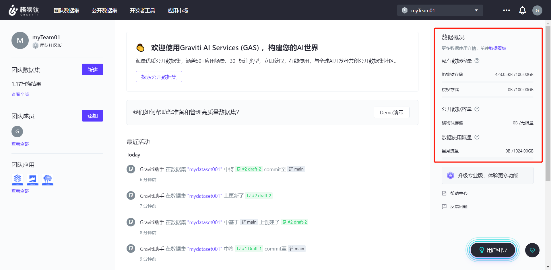Viewport: 551px width, 270px height.
Task: Click the waving hand welcome emoji
Action: coord(140,48)
